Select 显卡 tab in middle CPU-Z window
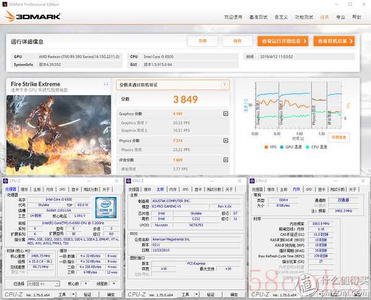371x300 pixels. pyautogui.click(x=198, y=190)
